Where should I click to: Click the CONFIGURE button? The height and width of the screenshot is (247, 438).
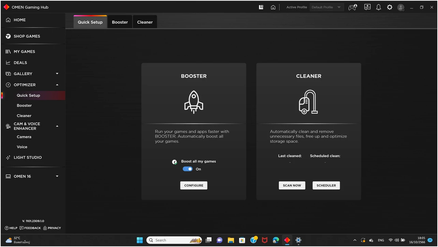pos(194,186)
